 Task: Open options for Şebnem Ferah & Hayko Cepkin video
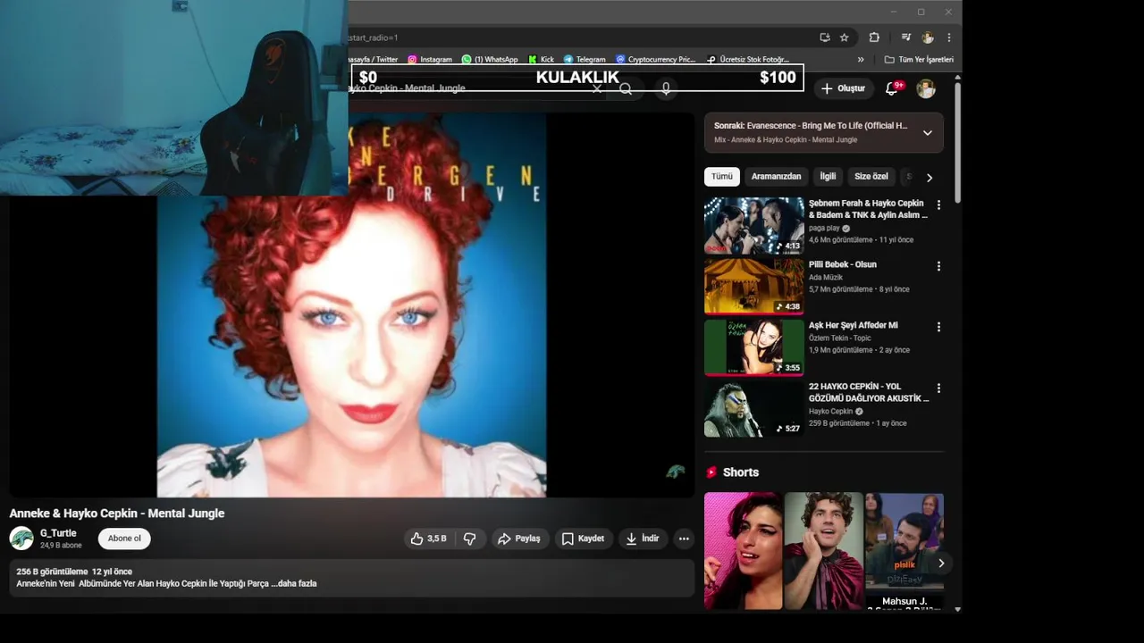coord(938,205)
